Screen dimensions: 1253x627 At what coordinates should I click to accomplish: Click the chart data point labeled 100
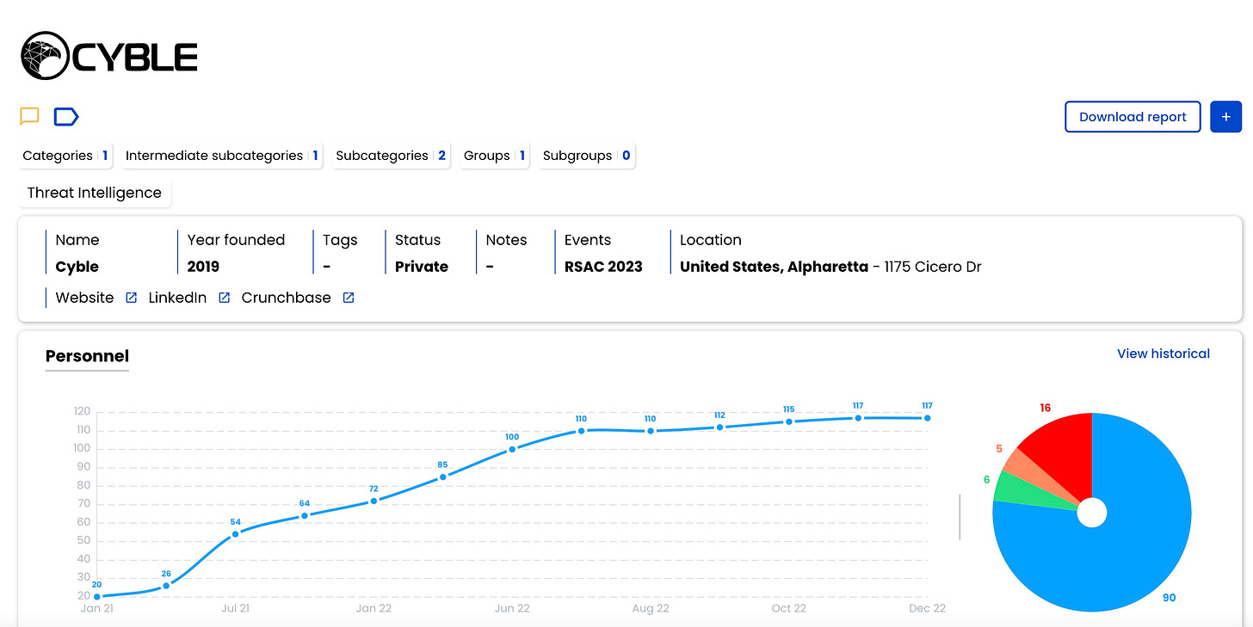[x=512, y=449]
